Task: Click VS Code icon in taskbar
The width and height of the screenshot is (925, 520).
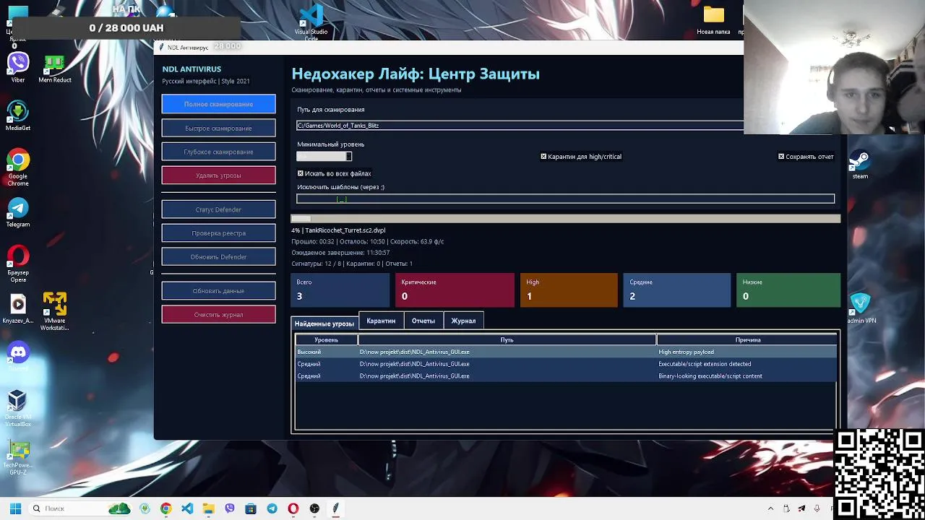Action: click(x=187, y=508)
